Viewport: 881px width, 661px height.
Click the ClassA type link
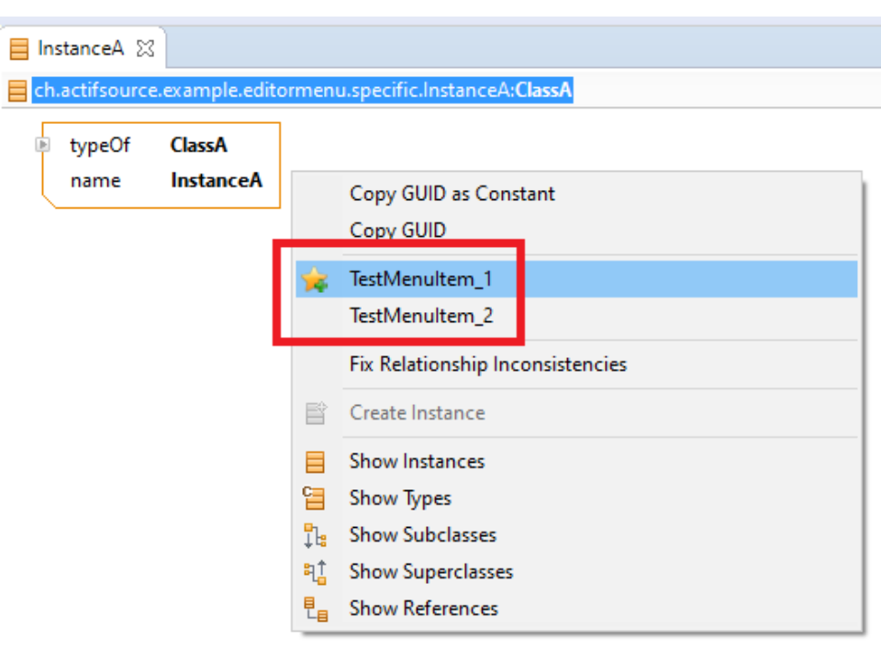tap(198, 145)
